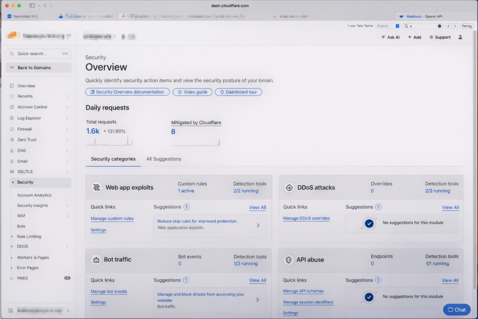Viewport: 478px width, 319px height.
Task: Go Back to Domains
Action: 38,68
